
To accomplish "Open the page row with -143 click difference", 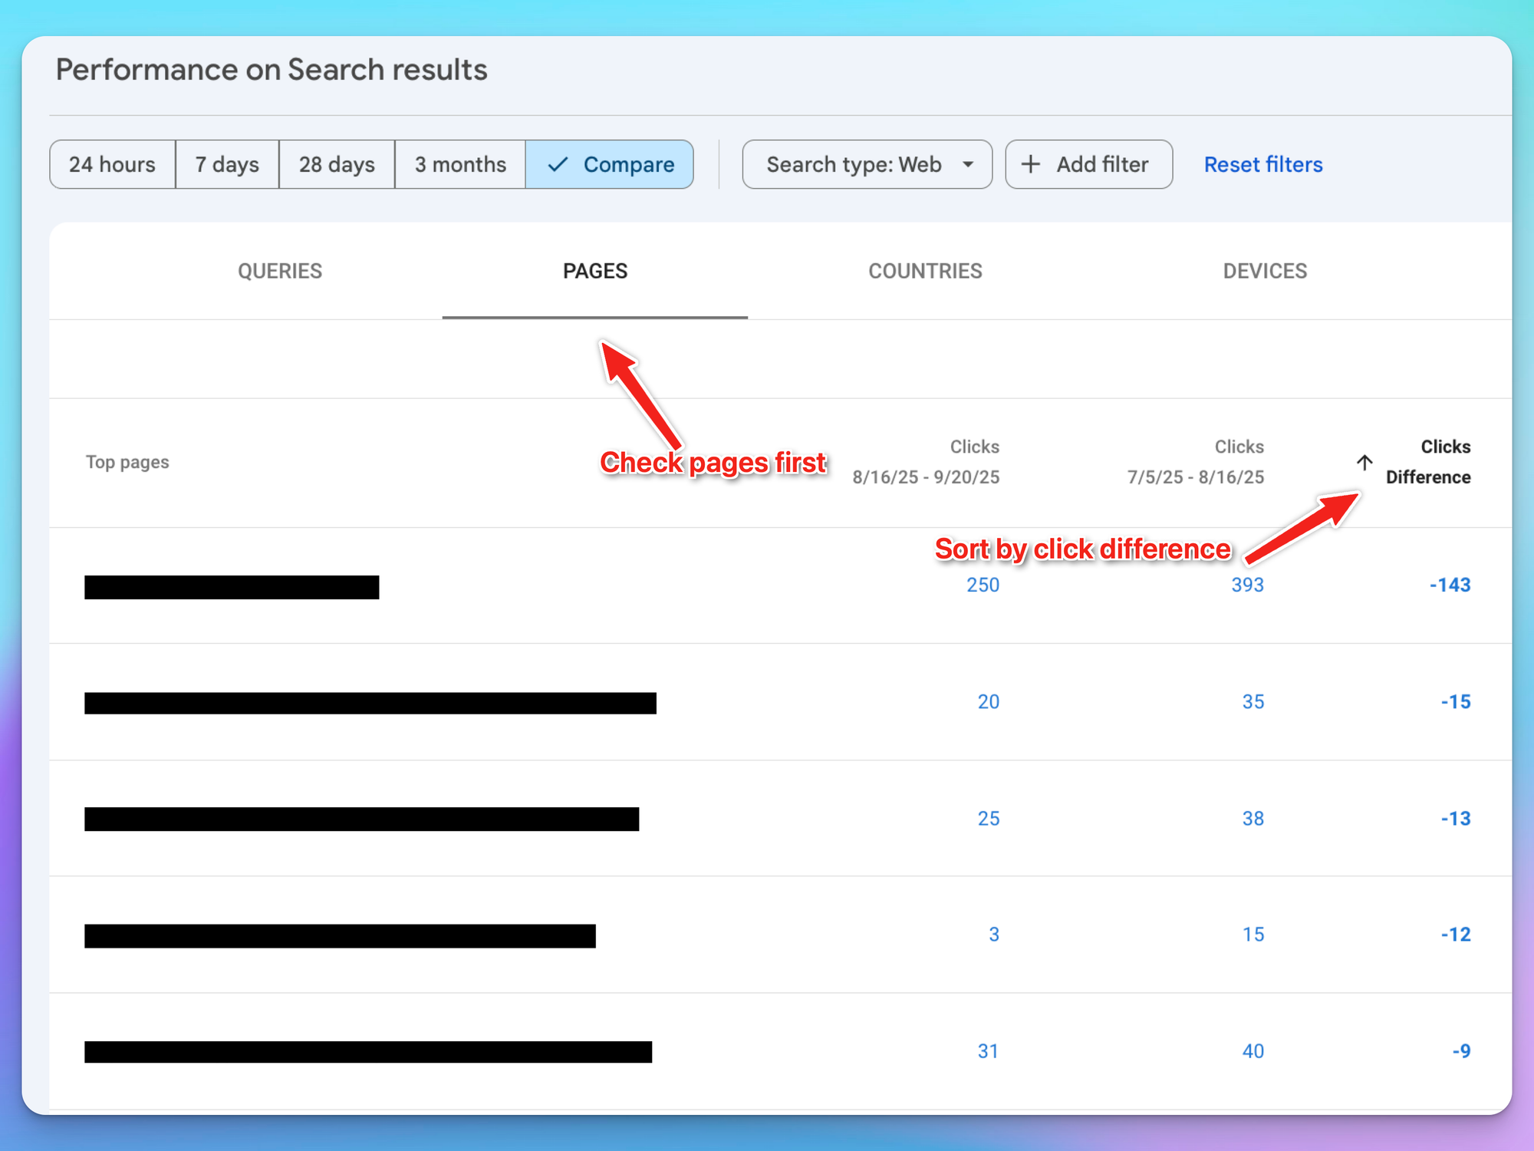I will pyautogui.click(x=232, y=587).
